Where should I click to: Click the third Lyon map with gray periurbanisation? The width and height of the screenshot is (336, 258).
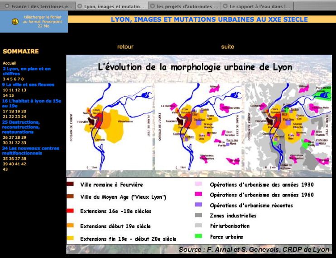click(288, 127)
